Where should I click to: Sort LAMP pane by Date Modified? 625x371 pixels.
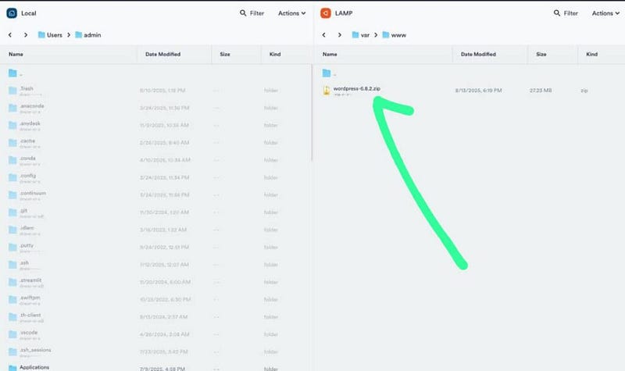pos(478,54)
